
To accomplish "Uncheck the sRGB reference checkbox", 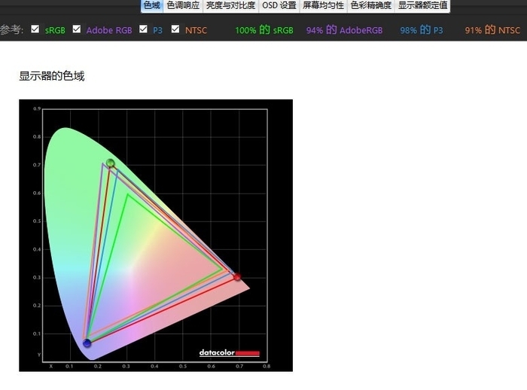I will coord(35,29).
